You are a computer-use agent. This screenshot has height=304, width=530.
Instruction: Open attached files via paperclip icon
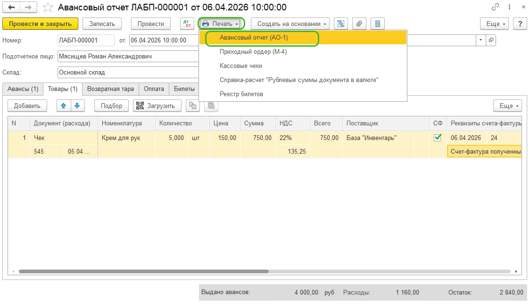359,24
